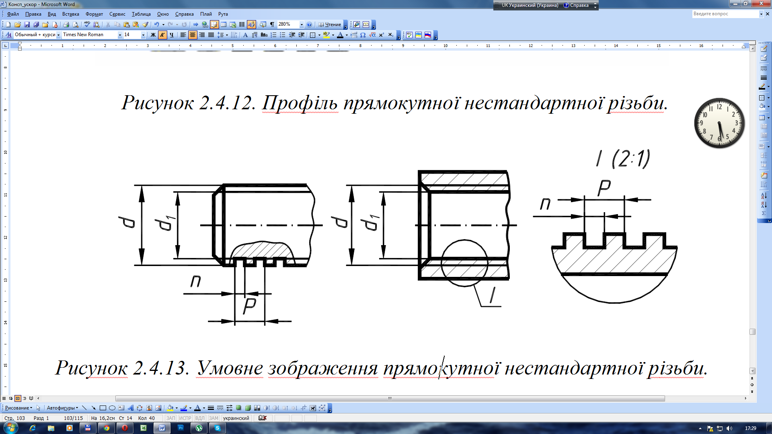Image resolution: width=772 pixels, height=434 pixels.
Task: Open the Таблица menu
Action: point(141,14)
